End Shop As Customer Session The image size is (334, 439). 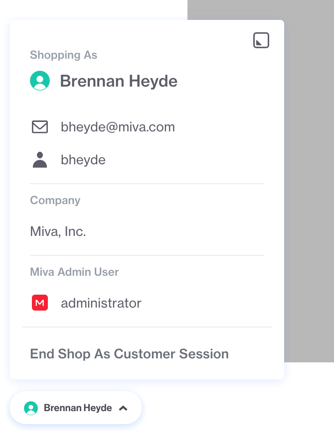[x=129, y=353]
